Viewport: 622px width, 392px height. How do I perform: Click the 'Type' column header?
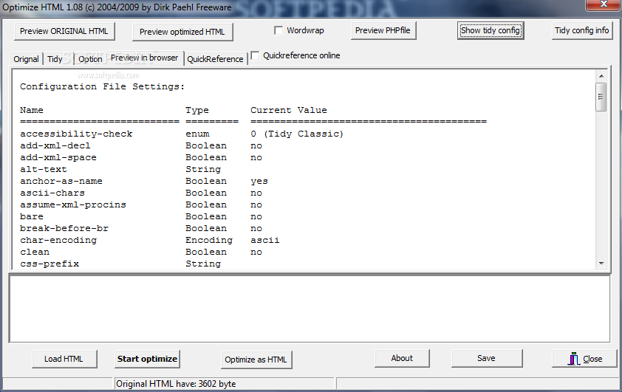[197, 110]
